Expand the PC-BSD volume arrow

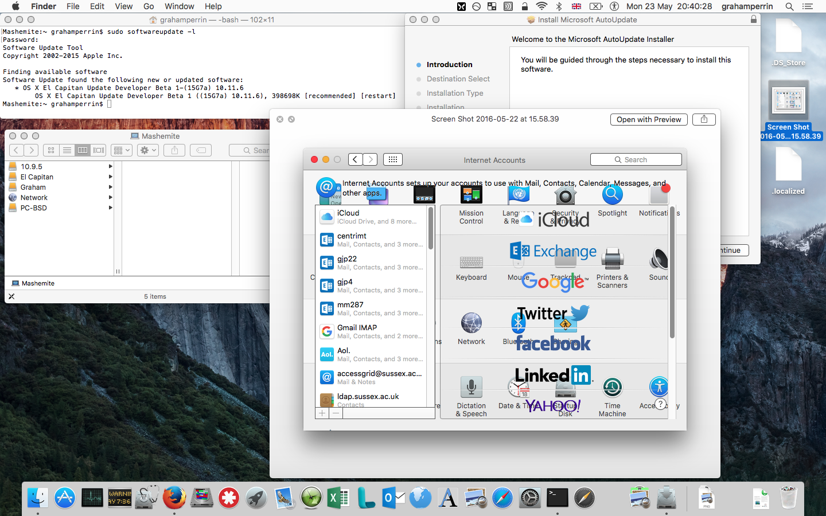tap(110, 208)
